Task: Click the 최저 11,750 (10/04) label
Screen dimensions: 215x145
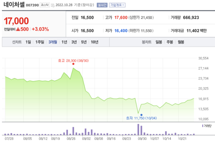Action: coord(141,118)
